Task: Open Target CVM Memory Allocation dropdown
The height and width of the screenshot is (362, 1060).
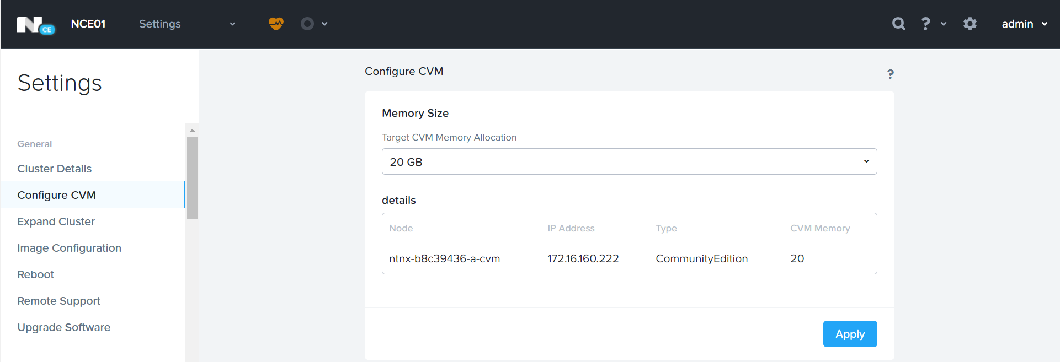Action: (629, 161)
